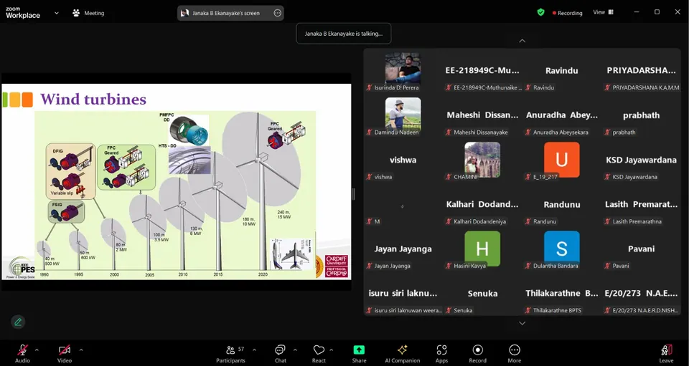Viewport: 689px width, 366px height.
Task: Open the Participants panel
Action: pyautogui.click(x=230, y=353)
